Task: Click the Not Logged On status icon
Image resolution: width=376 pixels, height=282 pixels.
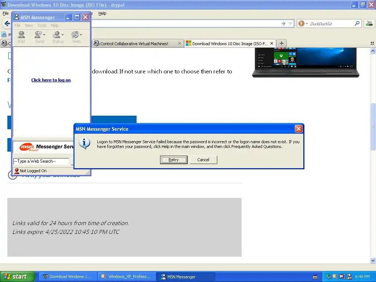Action: (x=17, y=171)
